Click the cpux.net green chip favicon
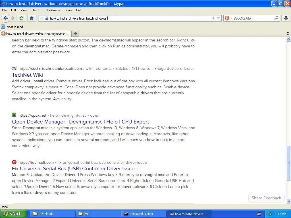The height and width of the screenshot is (218, 291). coord(14,115)
